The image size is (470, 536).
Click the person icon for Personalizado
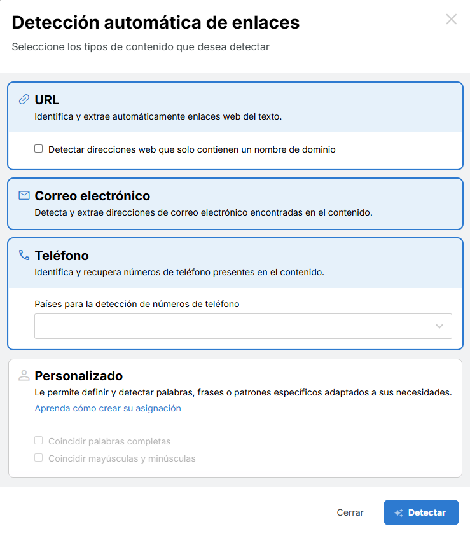[24, 375]
